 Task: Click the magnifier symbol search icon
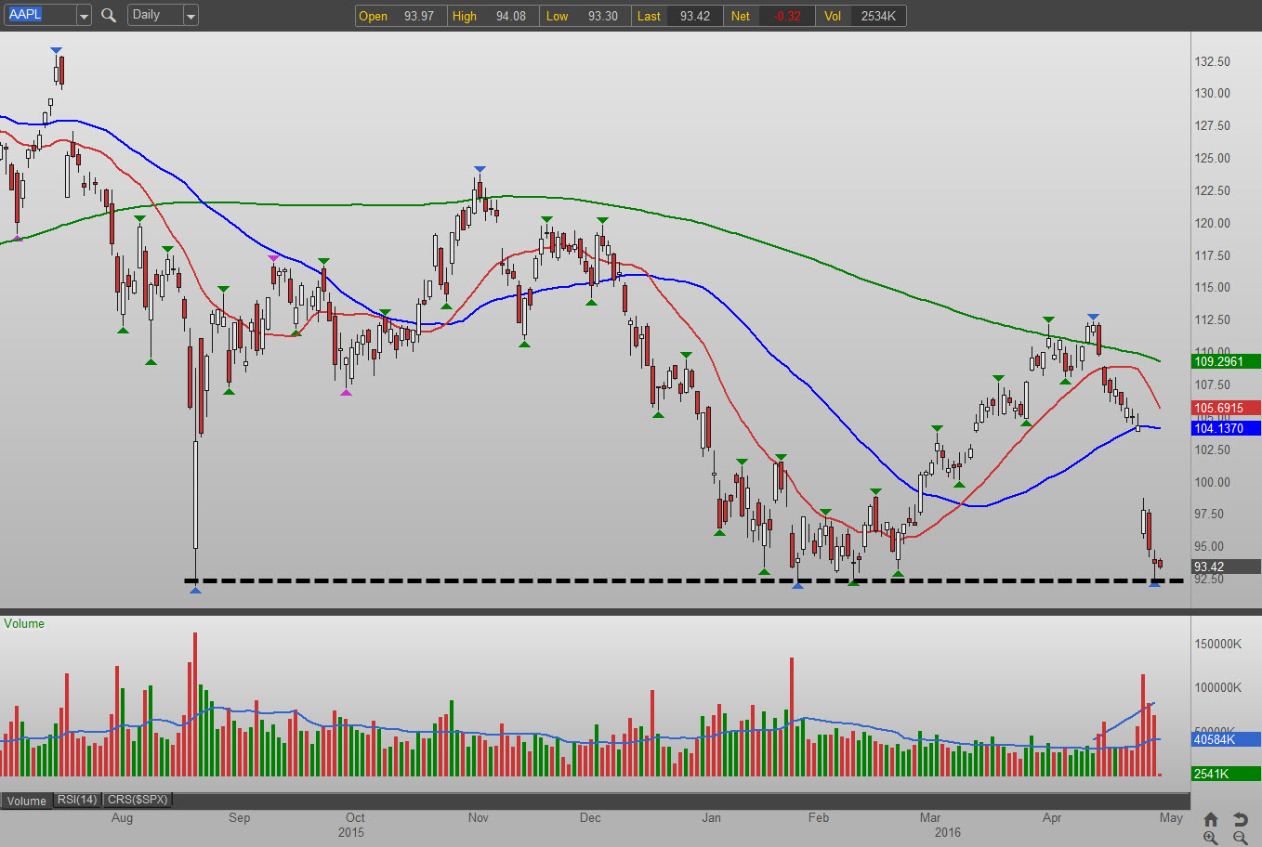coord(109,16)
